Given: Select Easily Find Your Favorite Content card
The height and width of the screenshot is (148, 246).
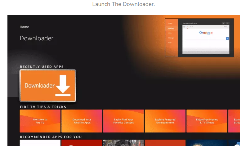Looking at the screenshot, I should (123, 121).
